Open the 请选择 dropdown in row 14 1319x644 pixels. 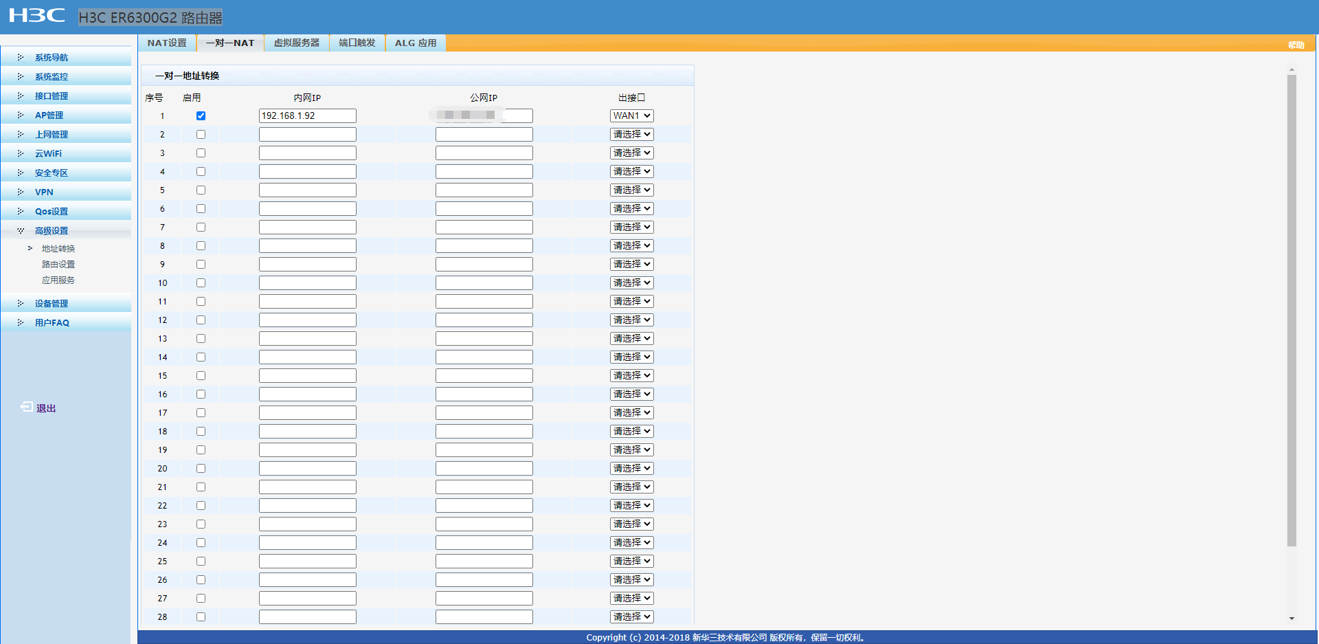click(x=632, y=357)
